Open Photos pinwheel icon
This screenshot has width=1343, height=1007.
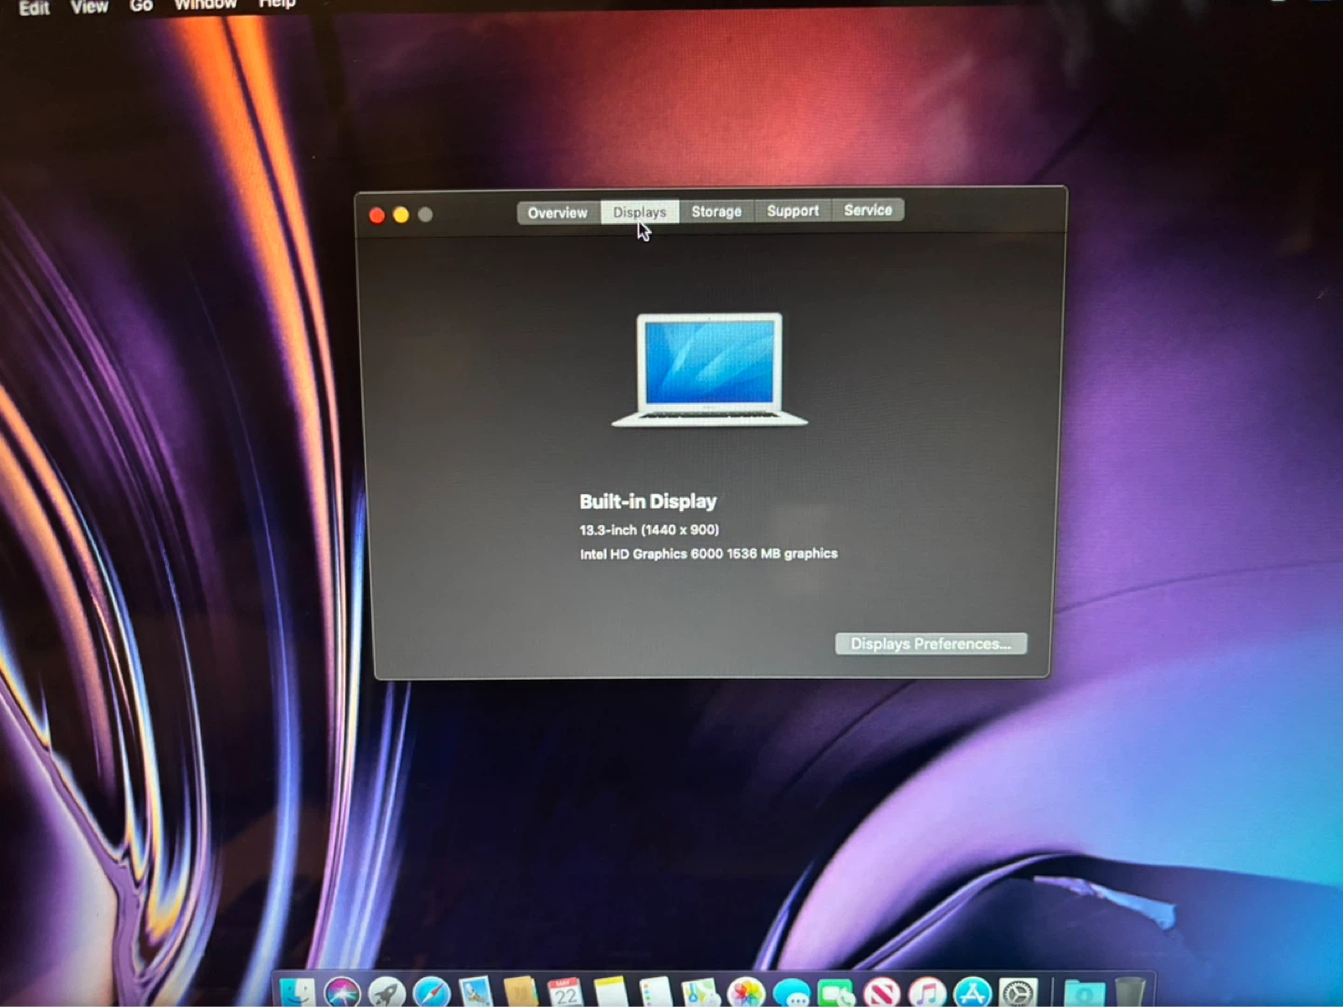point(745,992)
